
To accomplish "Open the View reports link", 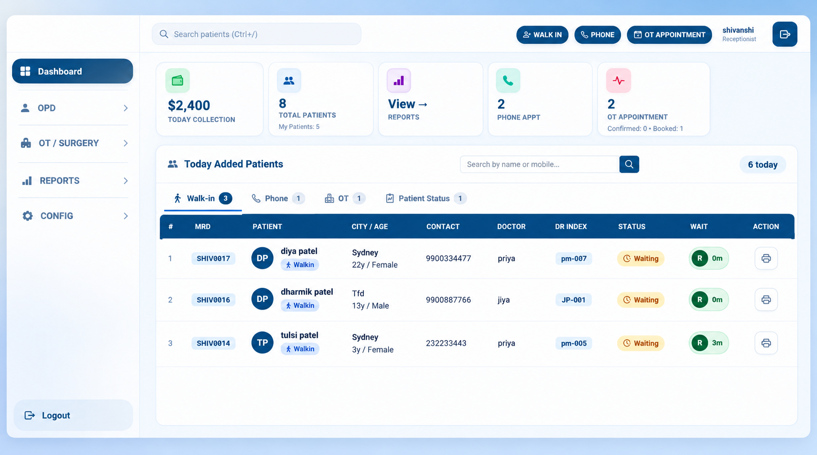I will (408, 104).
